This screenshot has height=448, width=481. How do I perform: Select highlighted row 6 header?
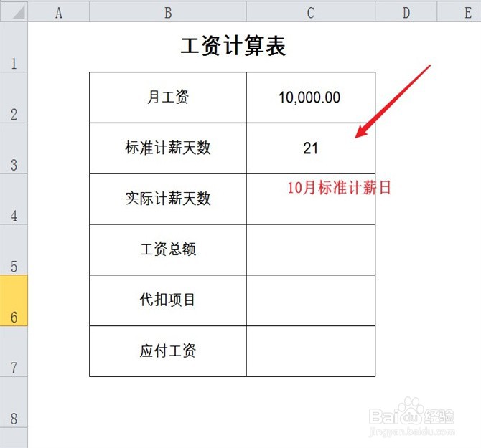(14, 300)
